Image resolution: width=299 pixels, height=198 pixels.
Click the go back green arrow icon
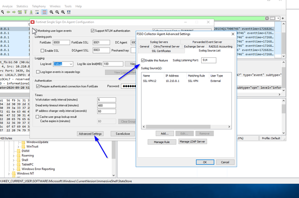(x=8, y=12)
